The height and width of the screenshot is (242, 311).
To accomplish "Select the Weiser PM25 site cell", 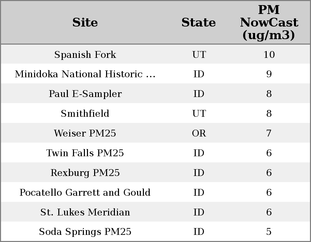I will 85,133.
